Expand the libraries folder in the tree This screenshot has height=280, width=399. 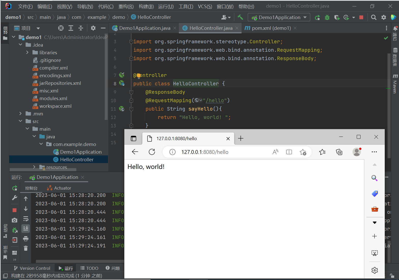click(x=27, y=52)
